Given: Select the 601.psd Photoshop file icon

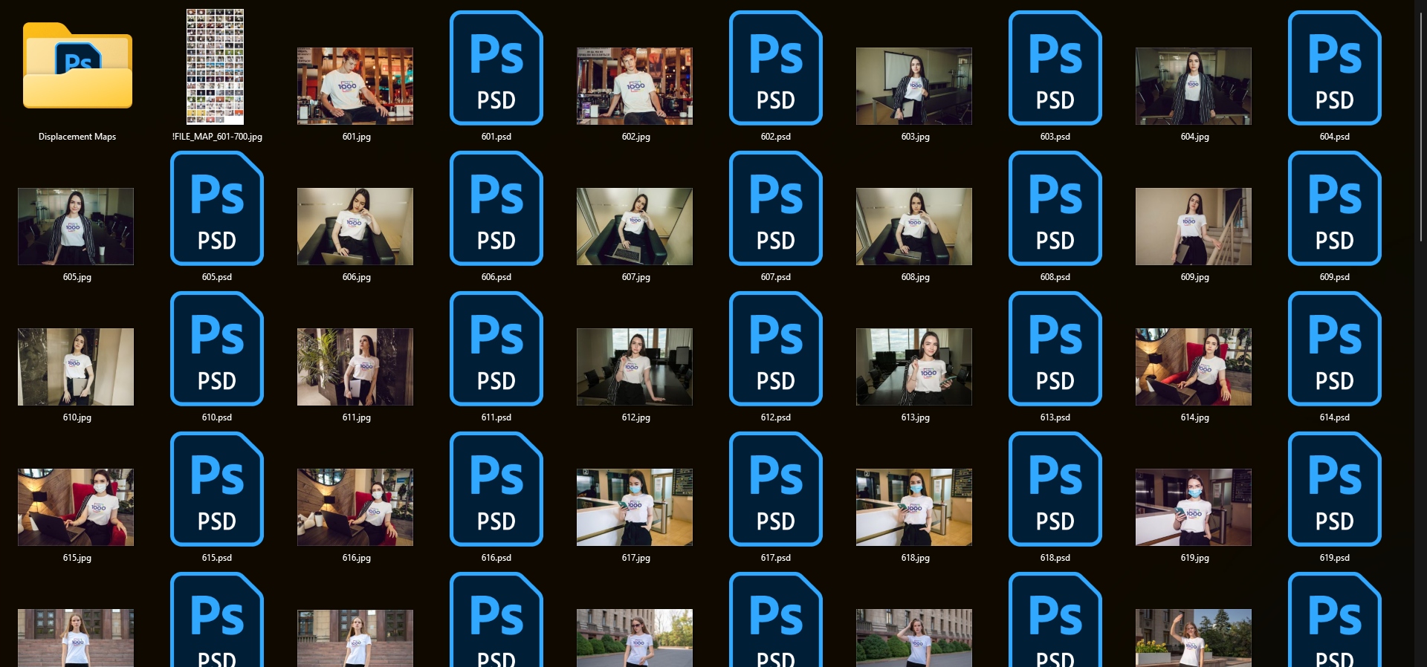Looking at the screenshot, I should 496,68.
